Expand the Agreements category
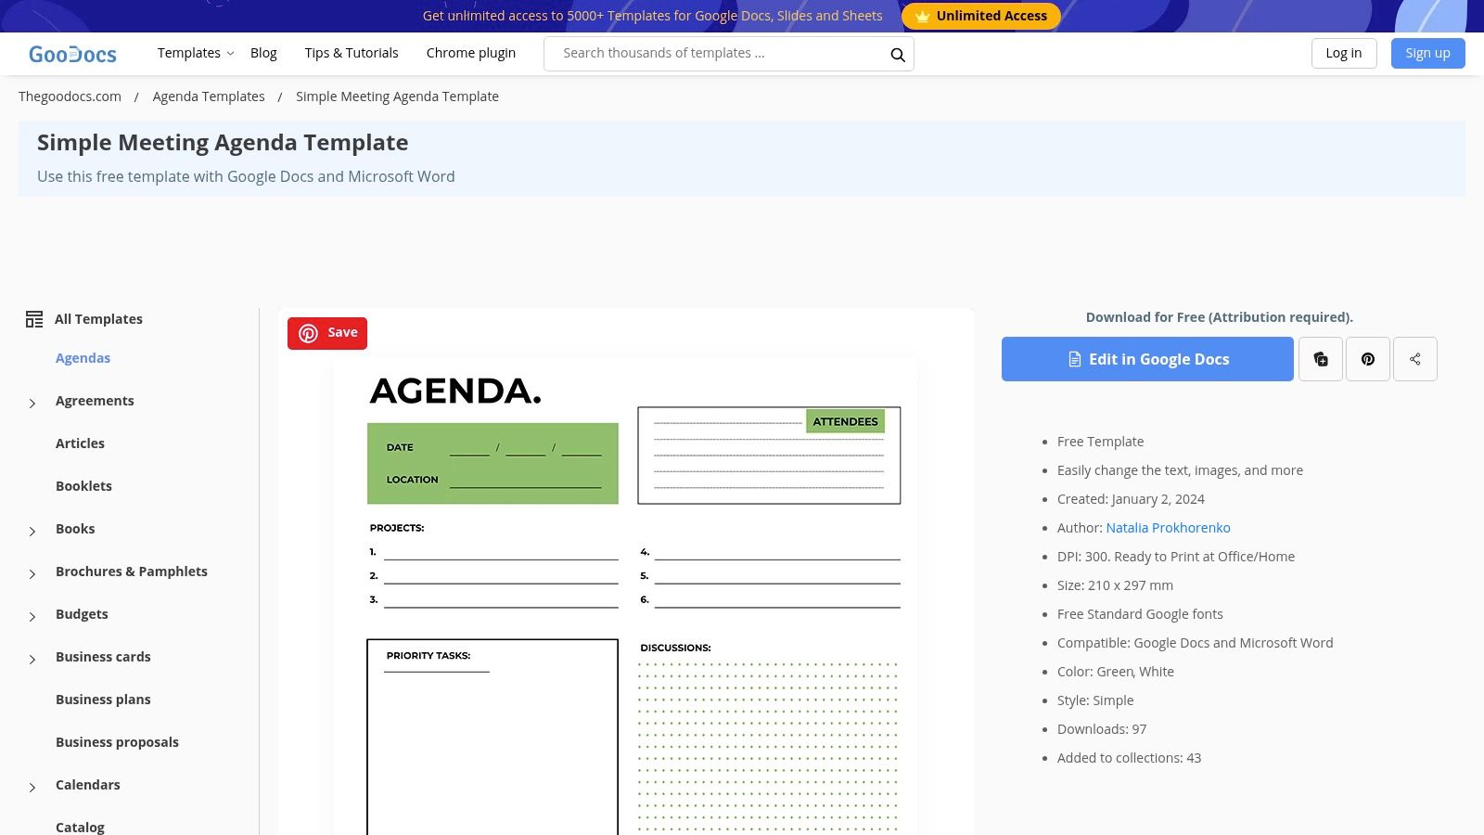 click(32, 403)
